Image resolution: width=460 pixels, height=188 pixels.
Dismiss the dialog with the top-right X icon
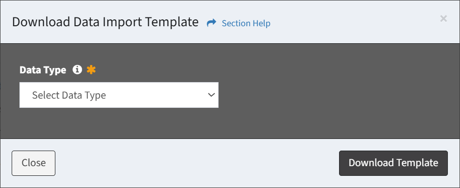(x=443, y=19)
